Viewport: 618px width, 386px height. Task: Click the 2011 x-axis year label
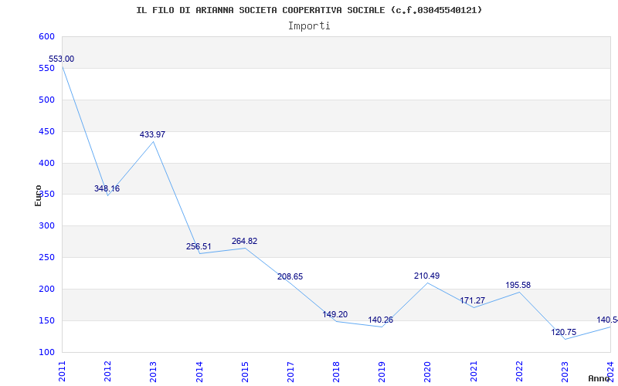tap(63, 371)
